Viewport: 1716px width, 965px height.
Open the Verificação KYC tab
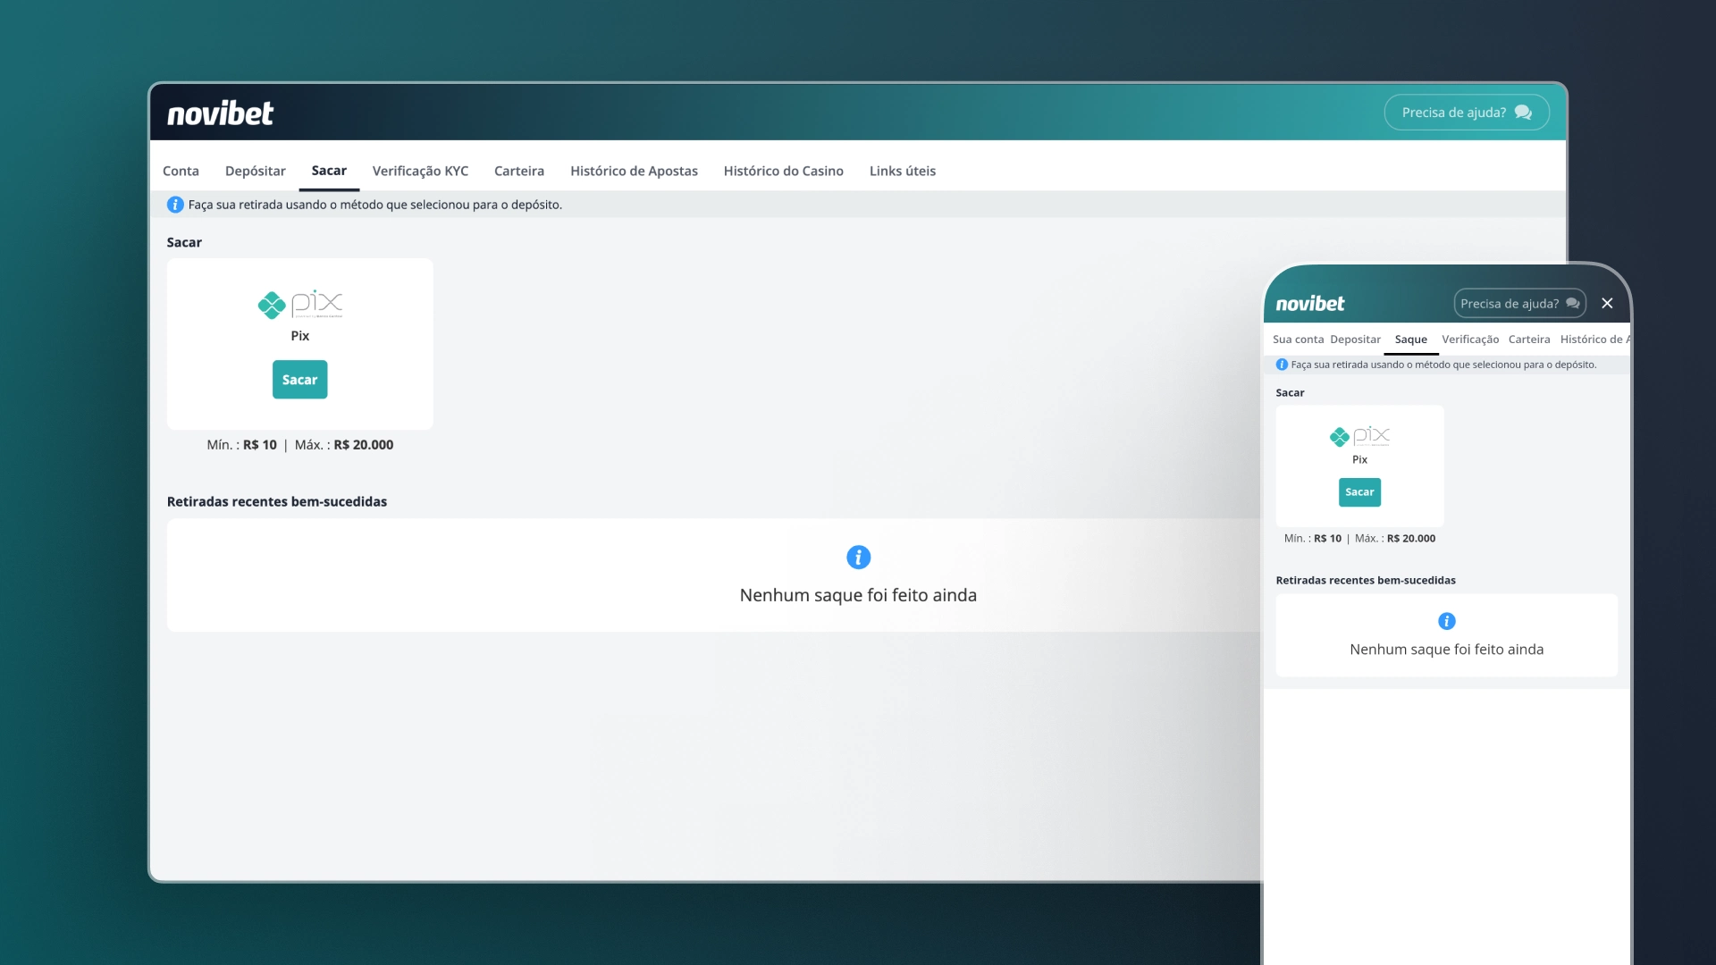[x=420, y=171]
